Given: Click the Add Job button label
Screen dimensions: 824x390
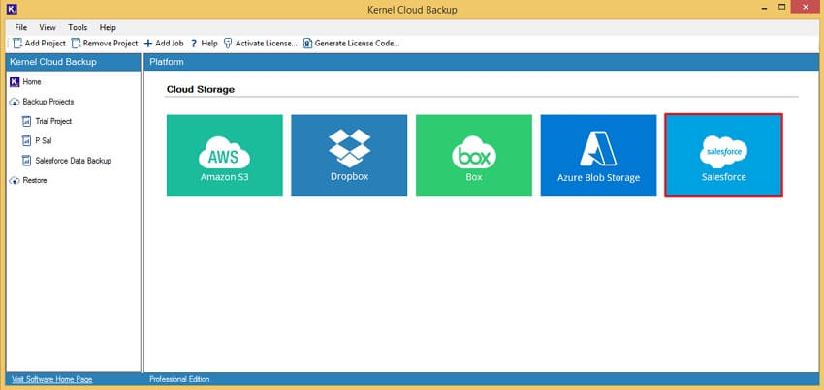Looking at the screenshot, I should tap(170, 43).
